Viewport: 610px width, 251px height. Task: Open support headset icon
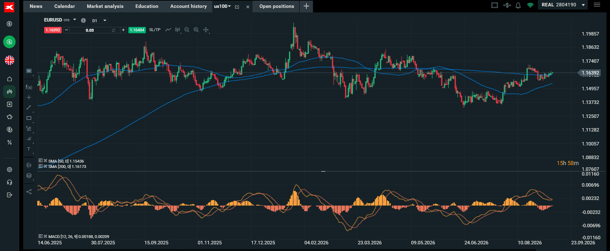click(x=10, y=182)
